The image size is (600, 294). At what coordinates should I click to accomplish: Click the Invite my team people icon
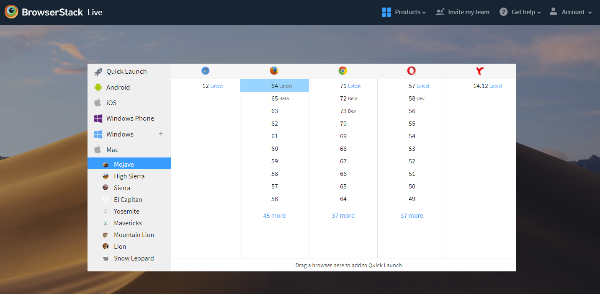point(440,12)
